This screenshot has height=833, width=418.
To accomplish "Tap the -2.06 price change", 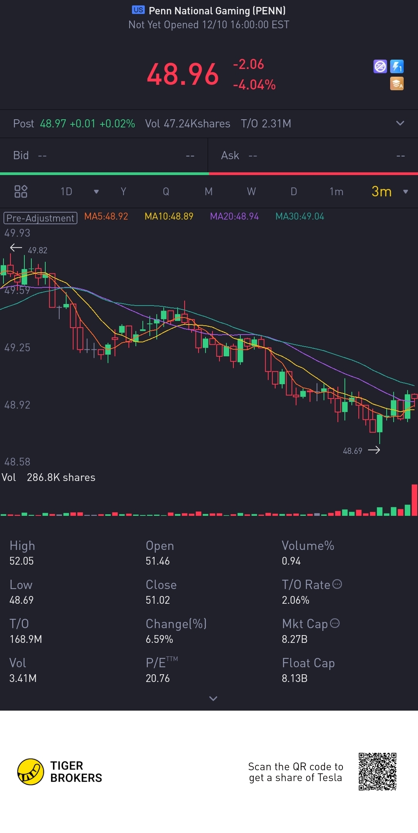I will [x=248, y=64].
